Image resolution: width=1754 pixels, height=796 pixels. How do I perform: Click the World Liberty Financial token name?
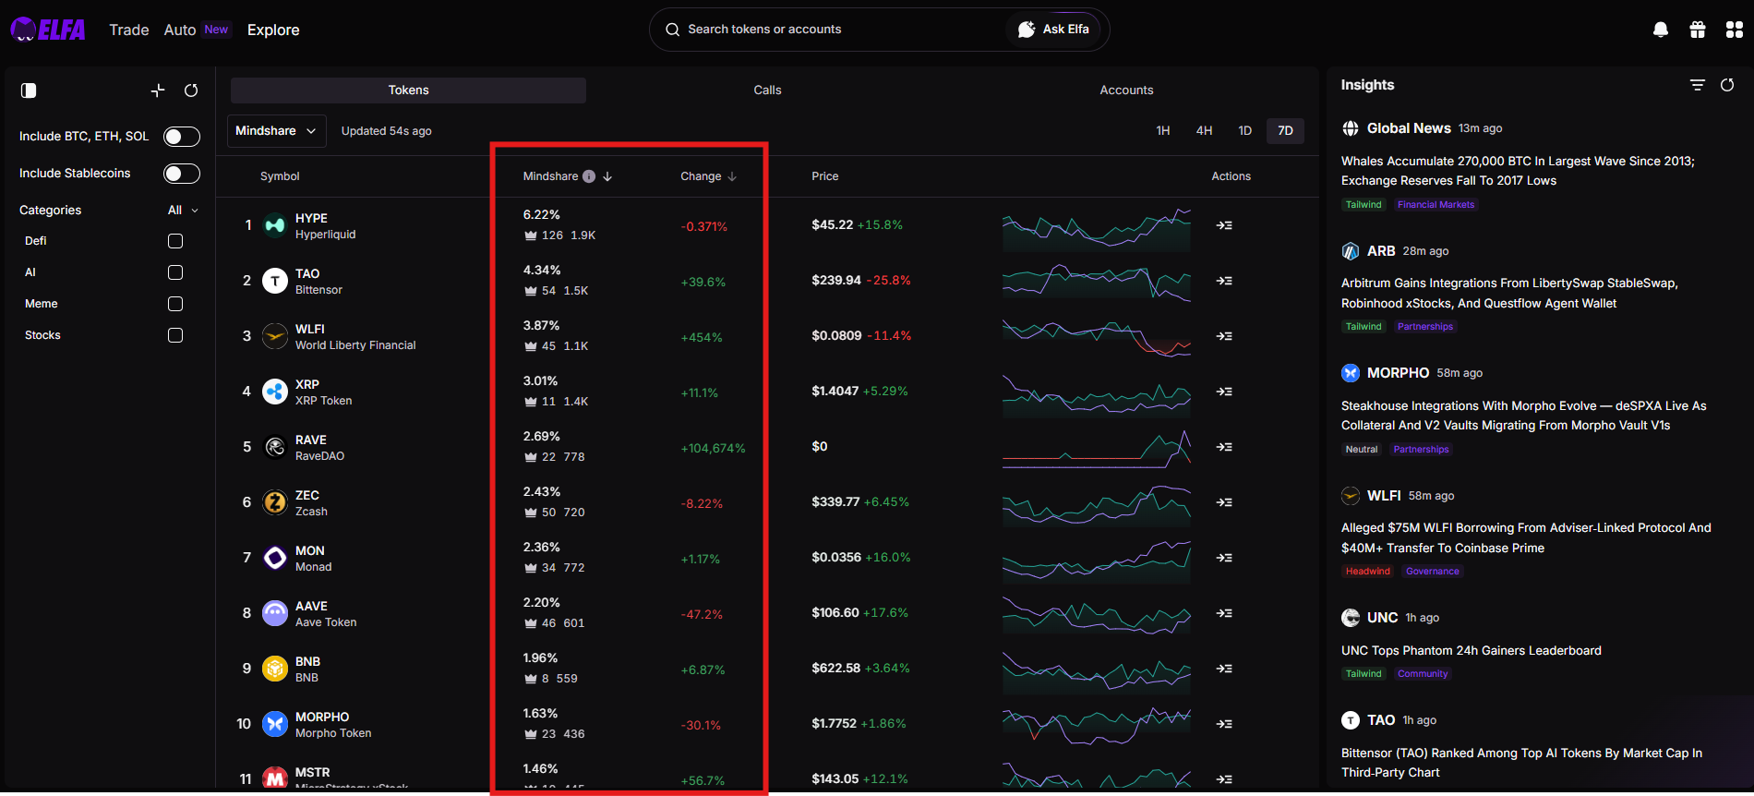(355, 345)
